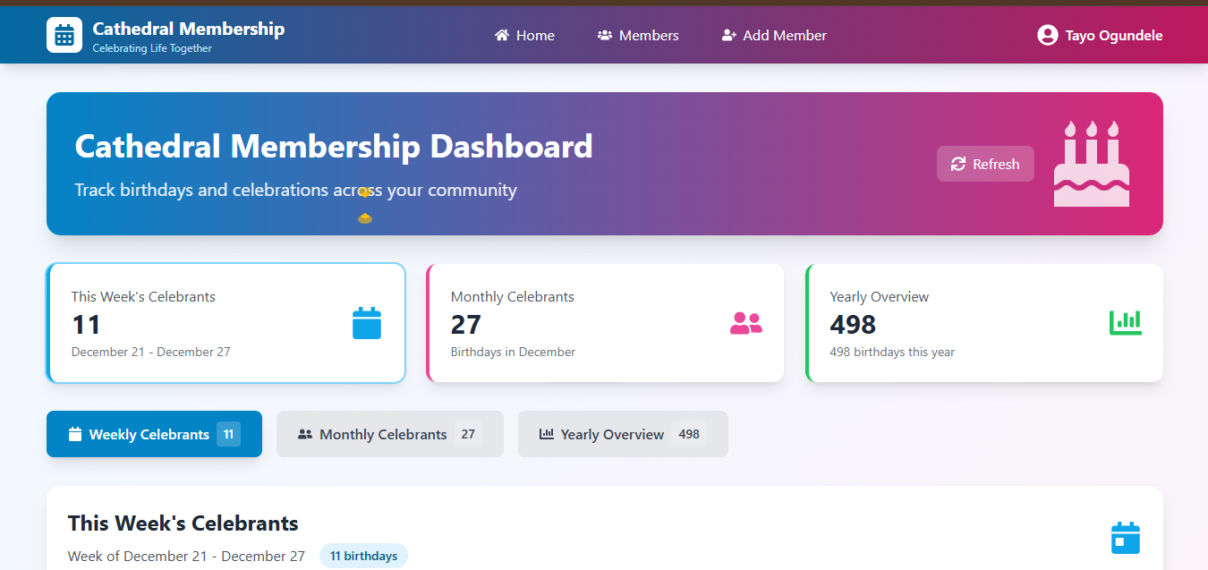Click the pink people icon in monthly card
Image resolution: width=1208 pixels, height=570 pixels.
coord(746,323)
